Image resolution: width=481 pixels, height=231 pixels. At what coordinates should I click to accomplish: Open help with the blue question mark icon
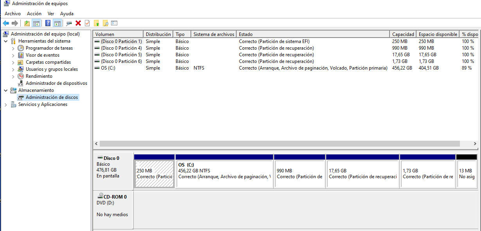(x=48, y=23)
